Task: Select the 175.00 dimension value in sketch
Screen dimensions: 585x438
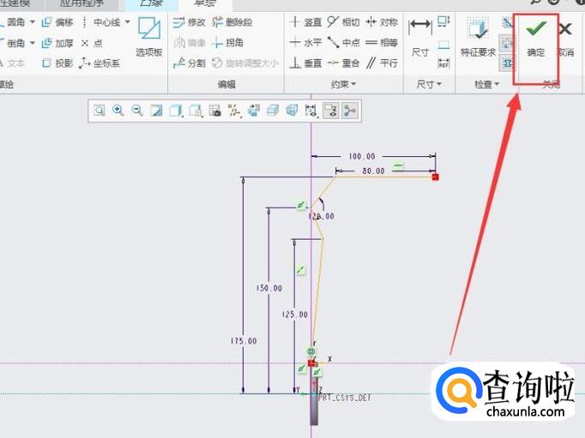Action: [244, 340]
